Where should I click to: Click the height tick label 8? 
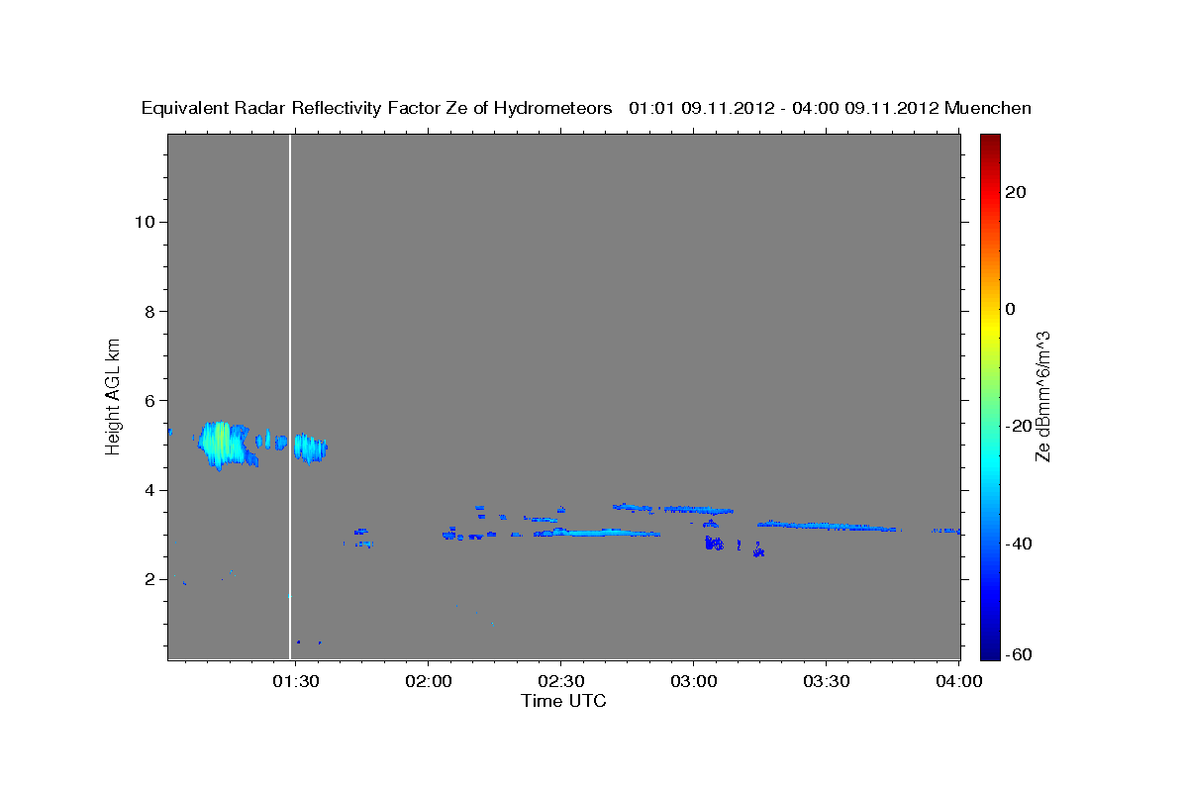pos(150,311)
